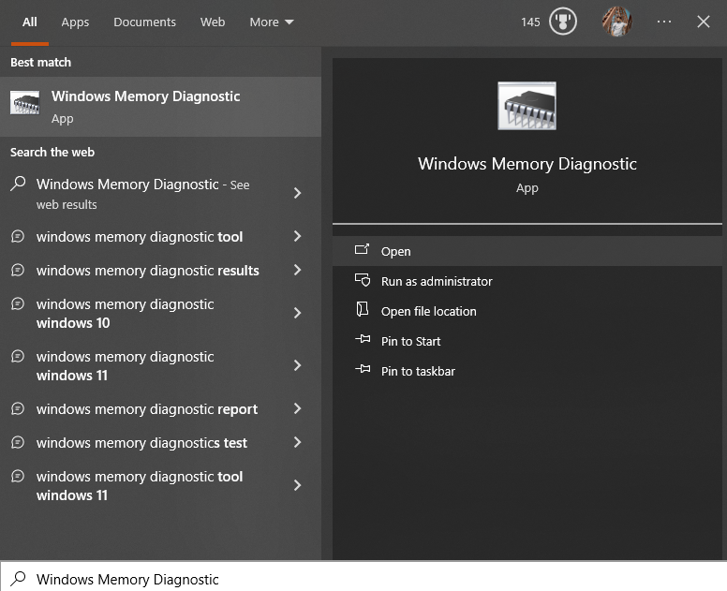This screenshot has height=591, width=727.
Task: Expand arrow for windows memory diagnostic windows 11
Action: [x=298, y=365]
